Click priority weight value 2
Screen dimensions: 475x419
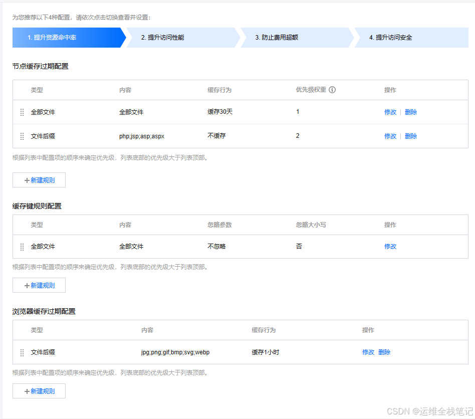(x=298, y=136)
